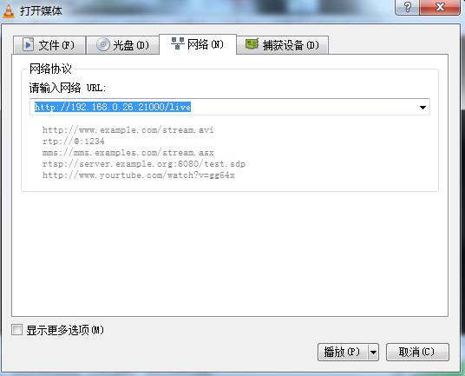Click the rtp://@:1234 example text

(x=74, y=141)
